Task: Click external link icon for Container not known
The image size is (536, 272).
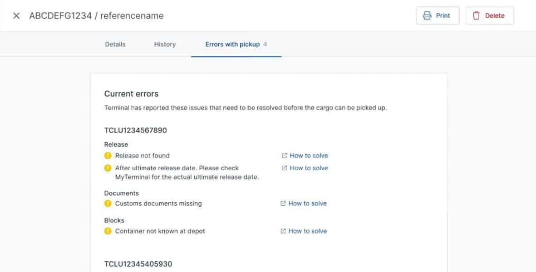Action: pos(283,231)
